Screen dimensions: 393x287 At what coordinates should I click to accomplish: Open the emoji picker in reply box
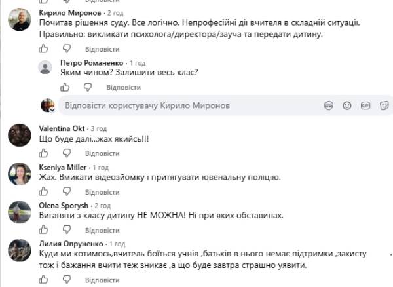click(347, 105)
